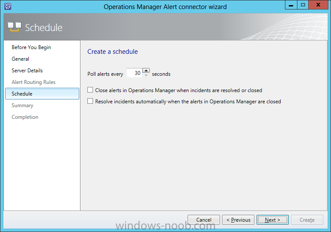Image resolution: width=331 pixels, height=232 pixels.
Task: Increase poll interval with up arrow
Action: tap(146, 70)
